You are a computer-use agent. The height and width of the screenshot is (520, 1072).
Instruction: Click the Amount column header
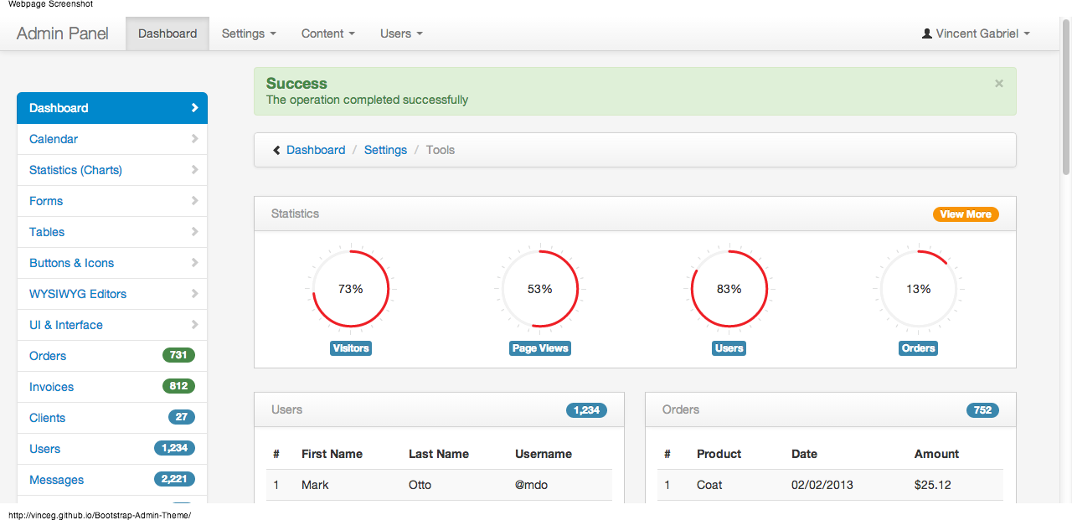[936, 454]
